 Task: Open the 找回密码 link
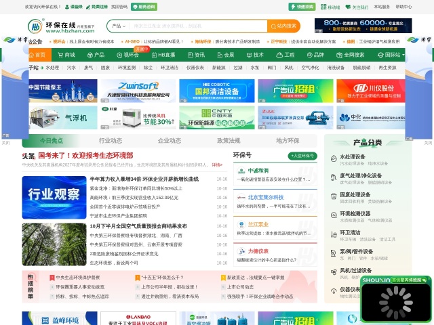[x=119, y=7]
